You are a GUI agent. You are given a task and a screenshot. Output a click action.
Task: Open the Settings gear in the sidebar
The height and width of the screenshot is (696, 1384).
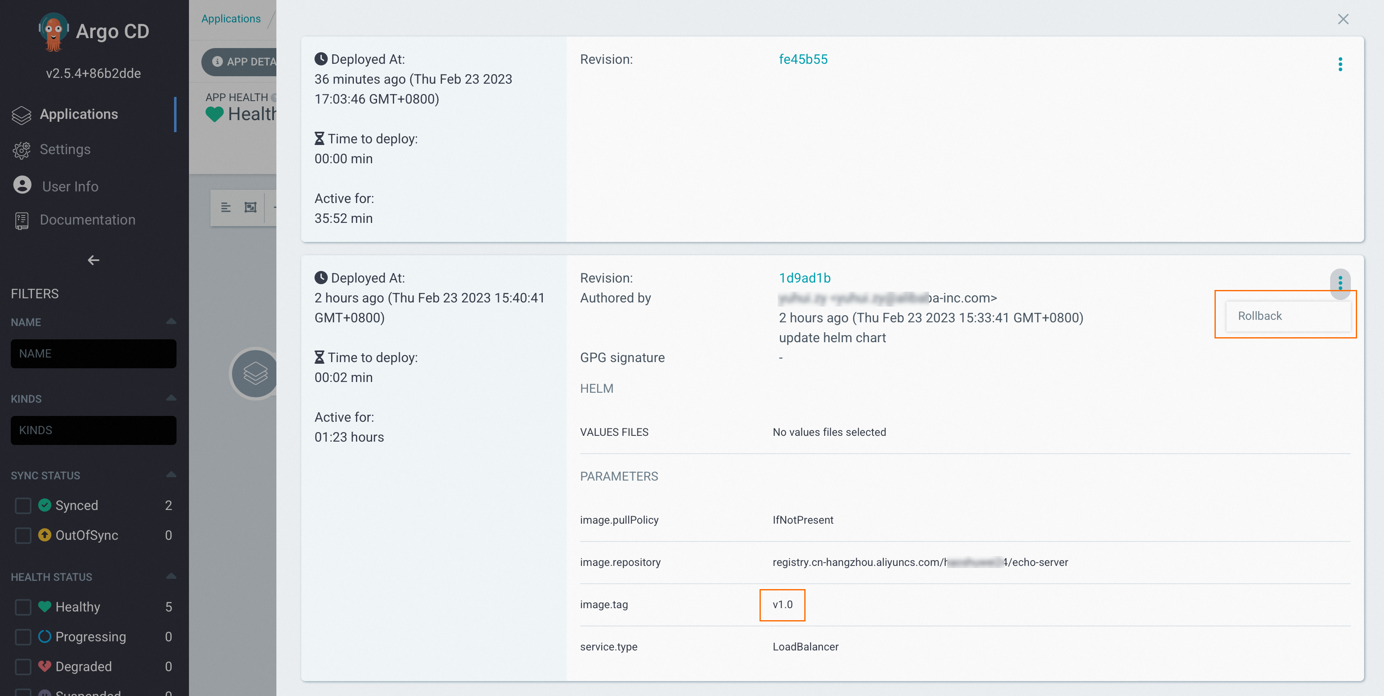(22, 150)
